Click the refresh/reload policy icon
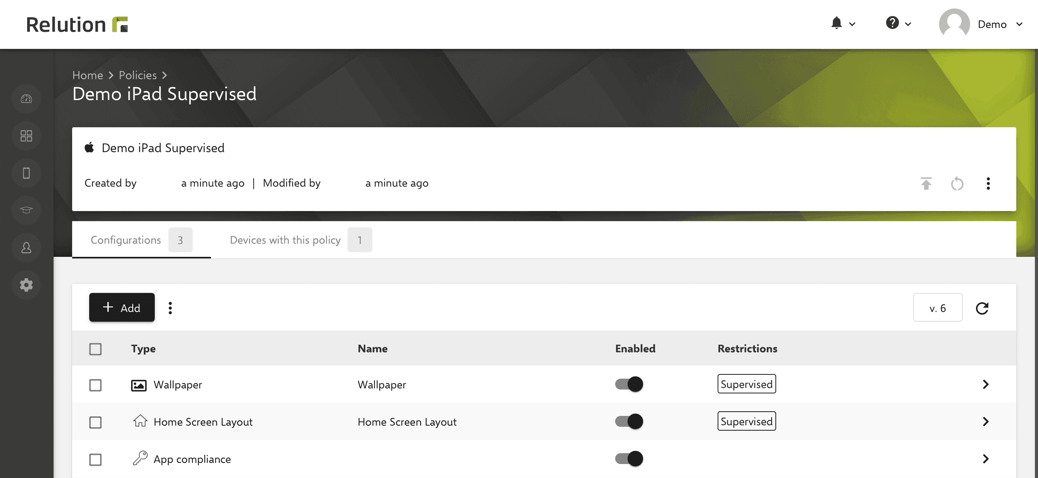This screenshot has width=1038, height=478. 956,184
